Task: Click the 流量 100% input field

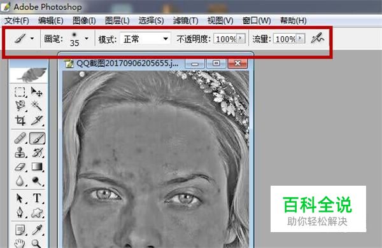Action: click(x=285, y=39)
